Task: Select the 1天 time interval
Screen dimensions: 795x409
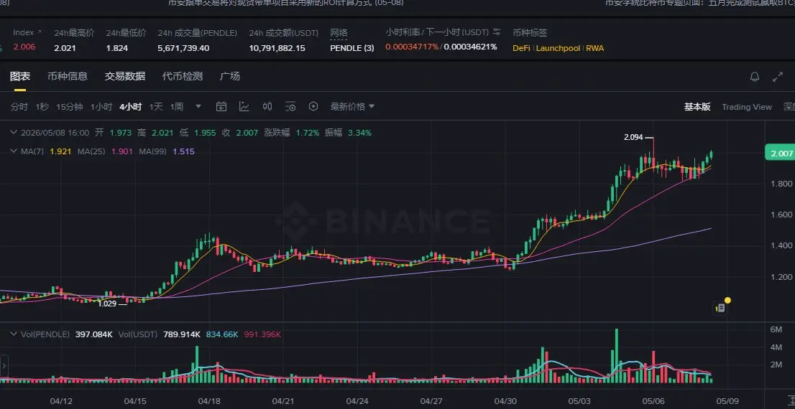Action: [156, 107]
